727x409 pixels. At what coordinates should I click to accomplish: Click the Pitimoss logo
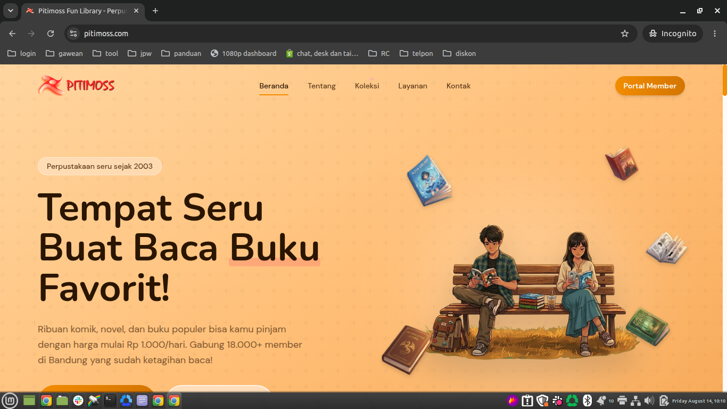coord(76,85)
